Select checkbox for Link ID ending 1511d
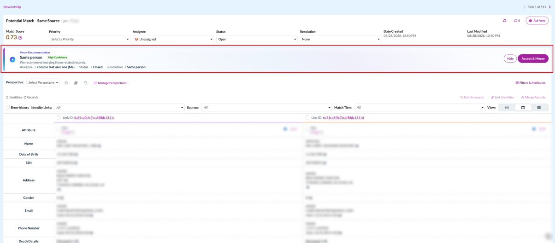The height and width of the screenshot is (243, 555). pos(307,117)
